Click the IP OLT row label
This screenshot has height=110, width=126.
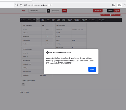pos(58,33)
